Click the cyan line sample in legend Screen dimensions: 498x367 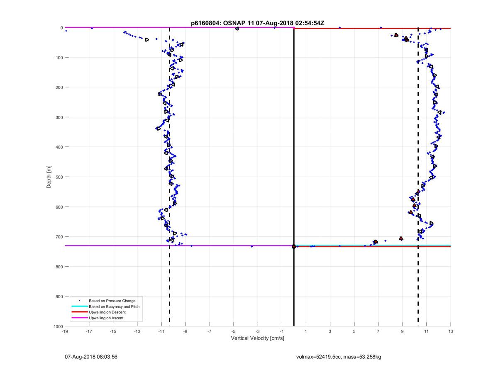79,306
